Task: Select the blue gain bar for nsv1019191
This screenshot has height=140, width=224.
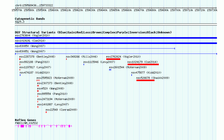Action: [116, 43]
